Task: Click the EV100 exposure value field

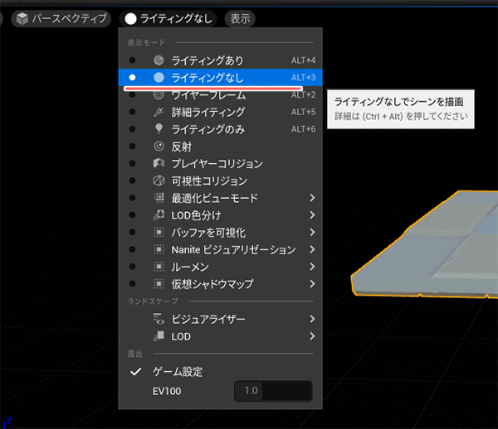Action: pos(273,390)
